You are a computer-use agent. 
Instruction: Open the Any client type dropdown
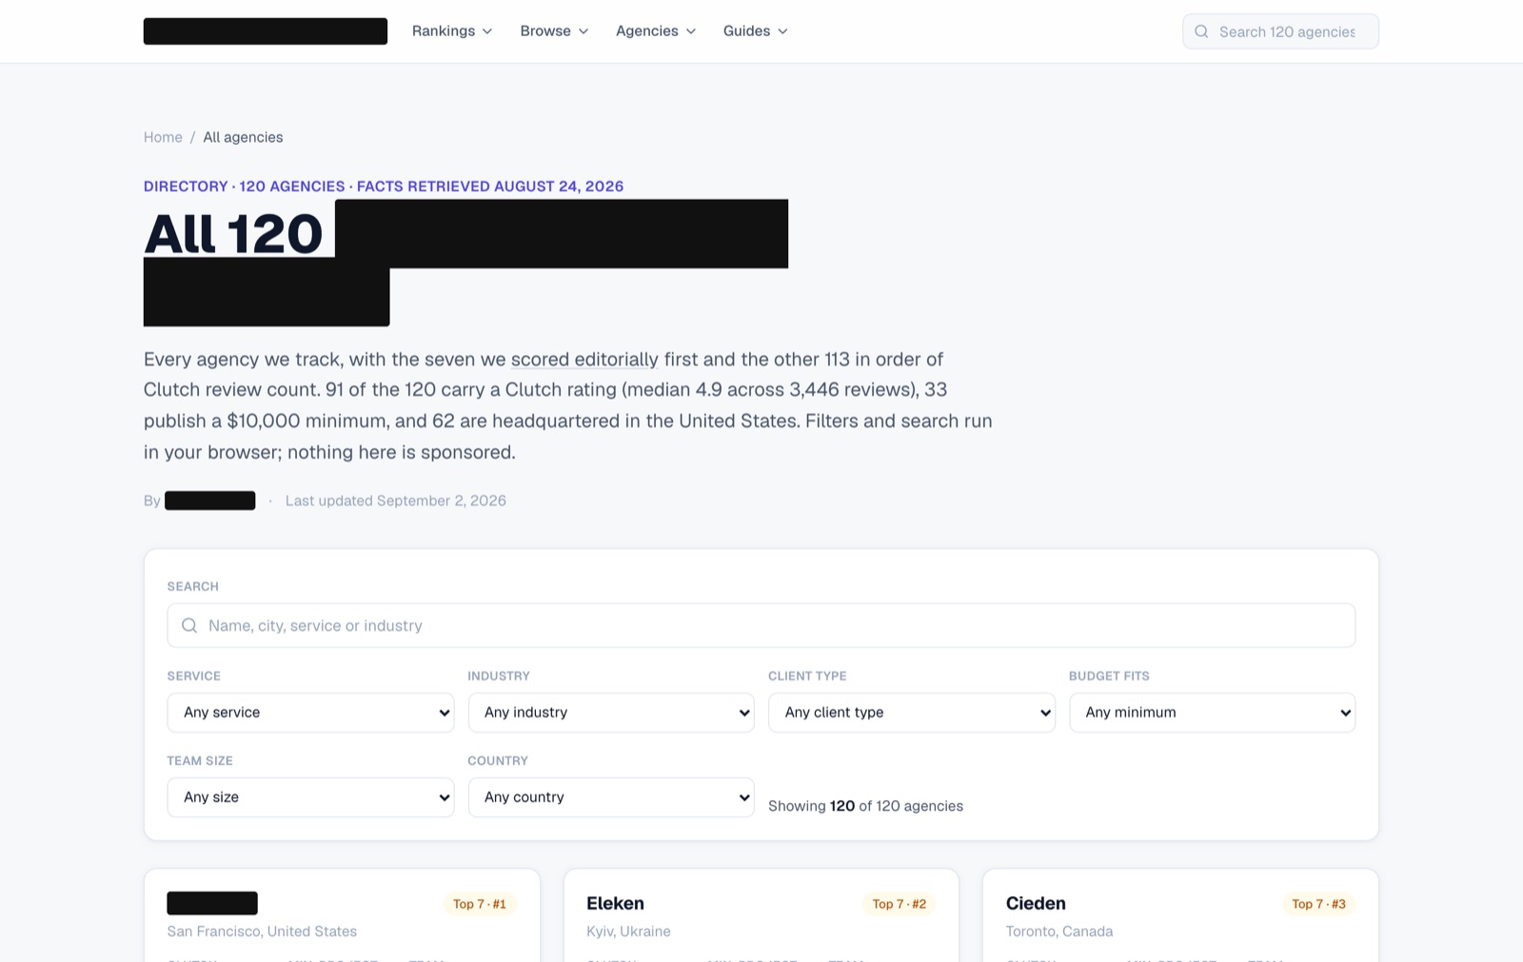[x=912, y=713]
